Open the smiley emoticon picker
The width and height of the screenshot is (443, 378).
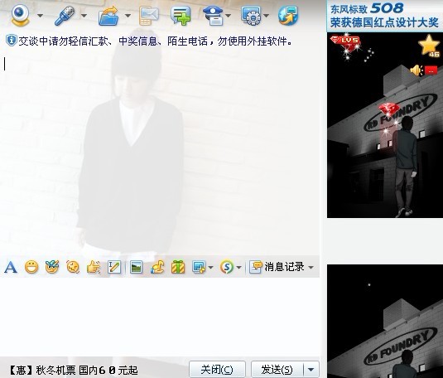31,267
